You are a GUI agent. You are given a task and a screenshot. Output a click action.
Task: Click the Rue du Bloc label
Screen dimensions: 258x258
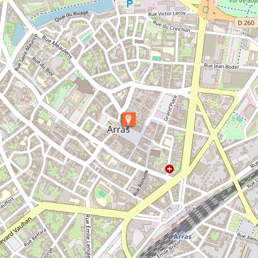tap(43, 66)
